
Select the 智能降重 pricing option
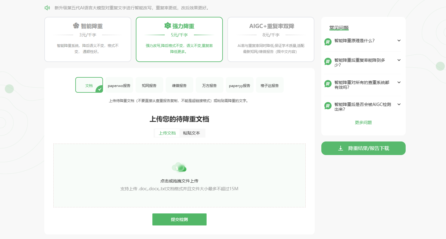point(88,39)
